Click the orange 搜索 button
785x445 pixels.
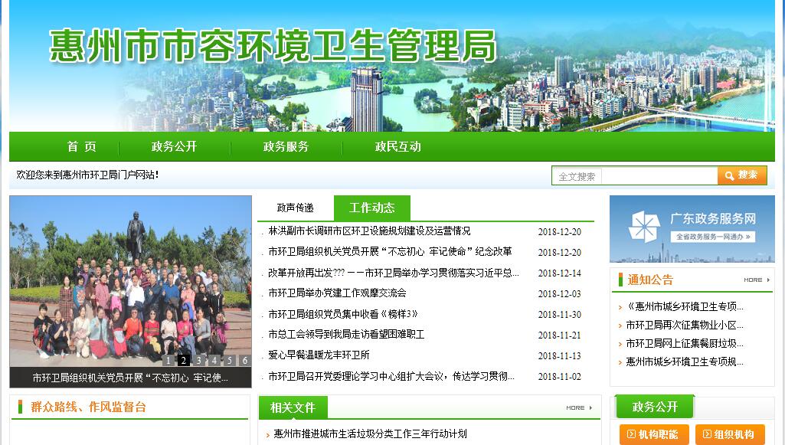[x=742, y=175]
